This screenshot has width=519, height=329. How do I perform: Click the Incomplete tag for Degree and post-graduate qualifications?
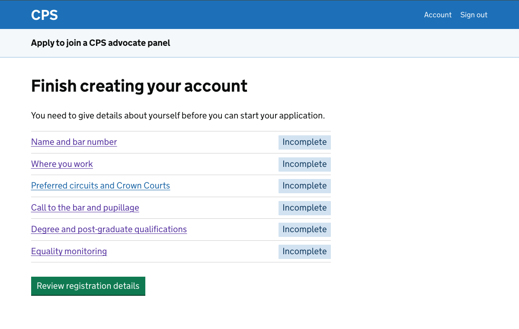pyautogui.click(x=304, y=229)
